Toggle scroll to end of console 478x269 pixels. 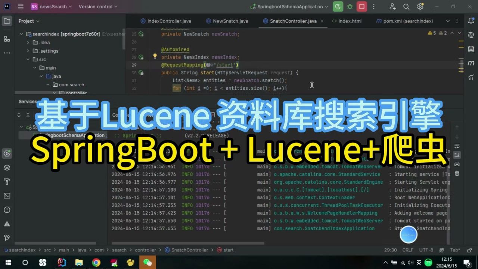pyautogui.click(x=457, y=155)
